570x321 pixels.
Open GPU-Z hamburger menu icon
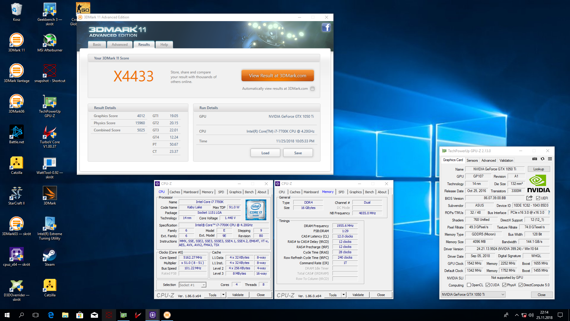[550, 159]
